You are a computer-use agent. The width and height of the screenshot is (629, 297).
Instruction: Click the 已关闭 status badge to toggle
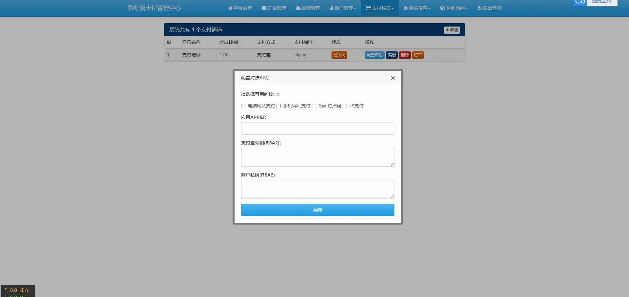tap(339, 55)
